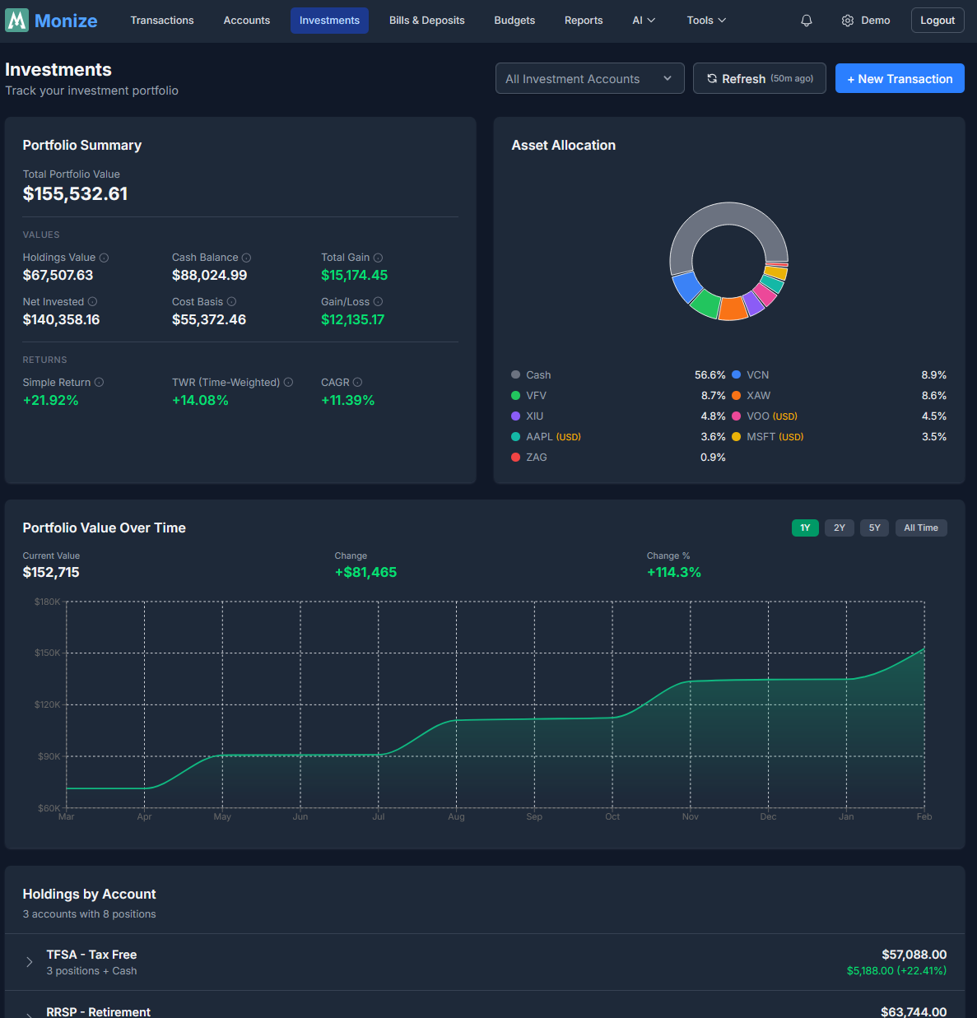Select the Investments nav tab
Screen dimensions: 977x1018
point(329,21)
